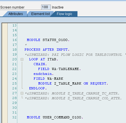Collapse the LOOP AT ITAB block

(x=22, y=60)
